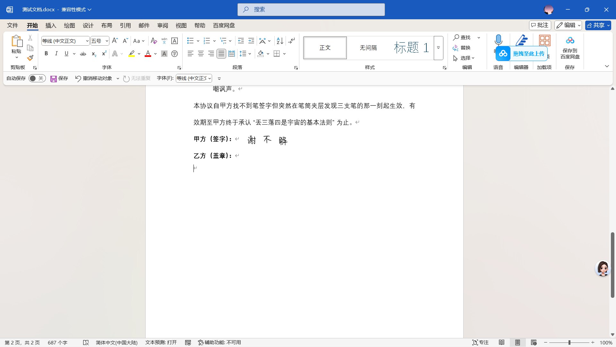Click the Format Painter brush icon
Screen dimensions: 616x347
[30, 58]
